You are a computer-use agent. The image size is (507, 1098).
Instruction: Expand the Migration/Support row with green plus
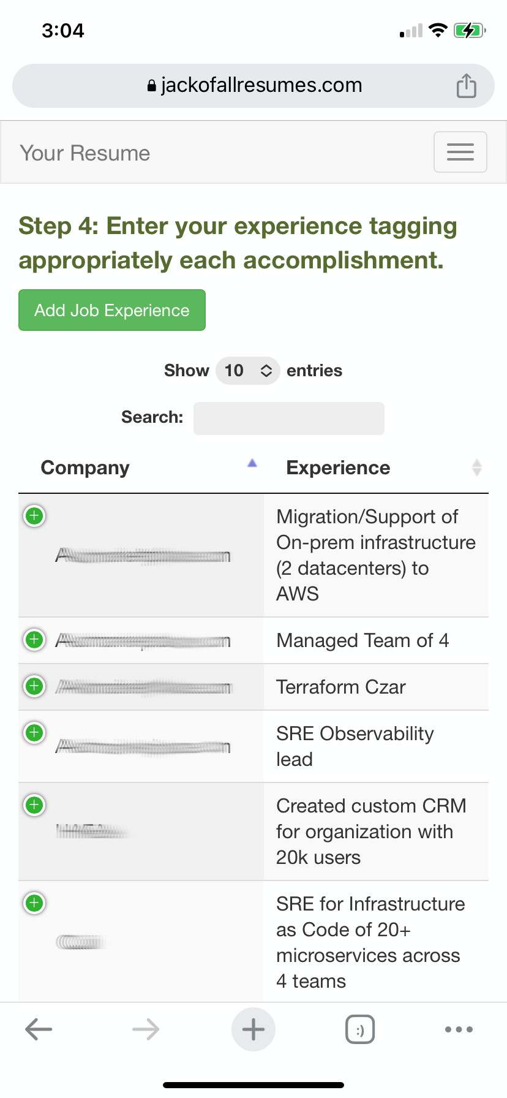[x=34, y=516]
